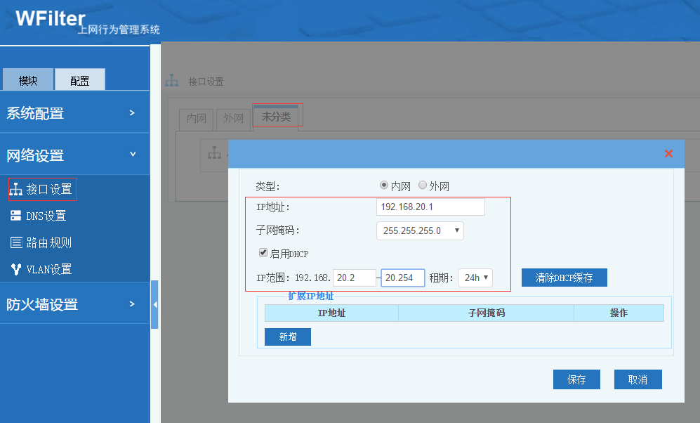Click the routing rules list icon
Screen dimensions: 700x423
15,242
